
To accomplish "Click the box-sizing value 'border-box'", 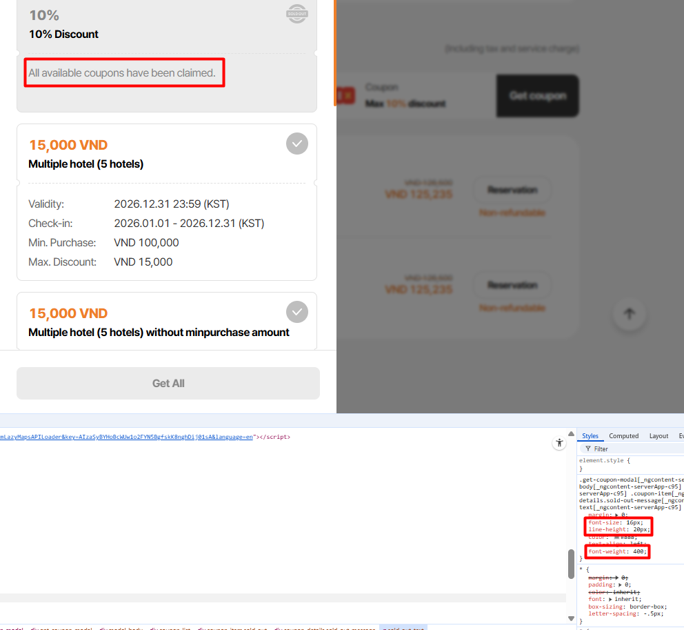I will coord(647,607).
